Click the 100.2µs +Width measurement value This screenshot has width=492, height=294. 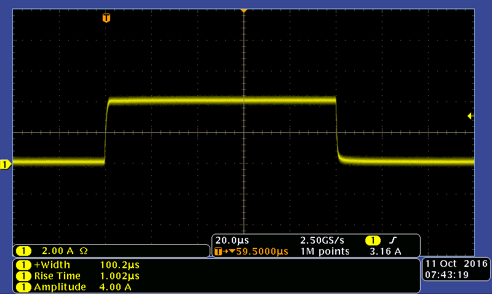click(119, 265)
